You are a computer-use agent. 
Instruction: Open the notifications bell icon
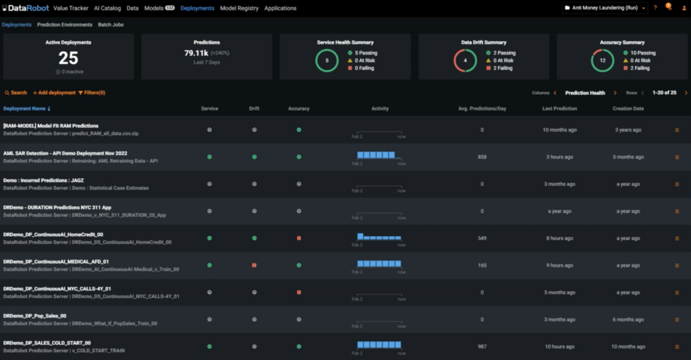[669, 7]
